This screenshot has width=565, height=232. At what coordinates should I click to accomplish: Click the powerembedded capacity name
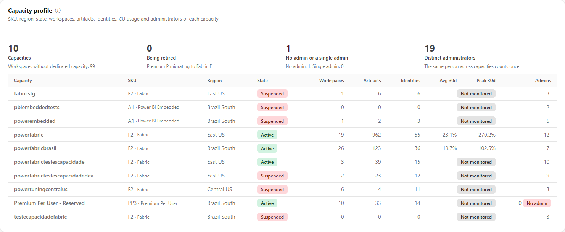click(35, 121)
